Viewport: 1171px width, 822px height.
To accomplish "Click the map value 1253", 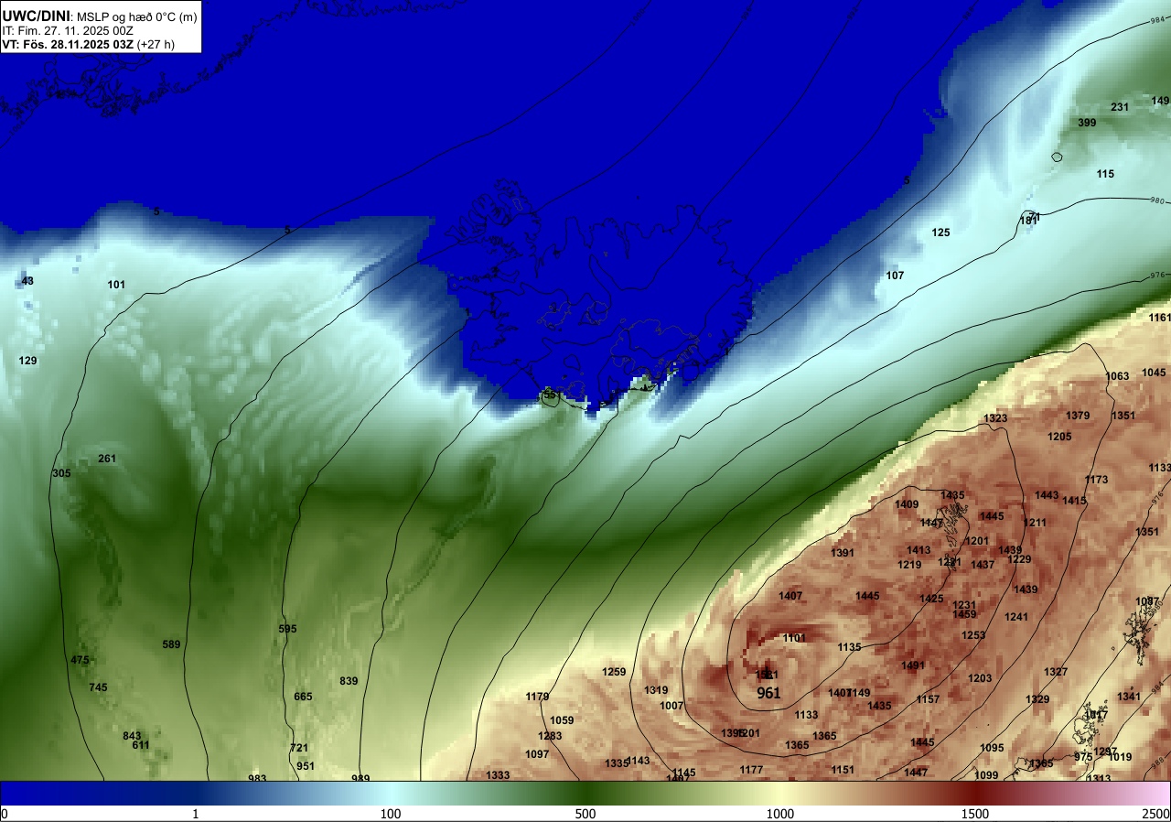I will click(973, 635).
